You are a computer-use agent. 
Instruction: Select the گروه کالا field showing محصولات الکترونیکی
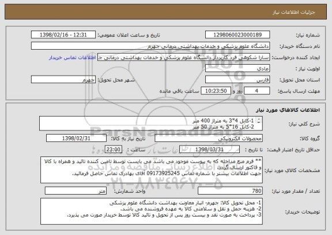[x=209, y=138]
